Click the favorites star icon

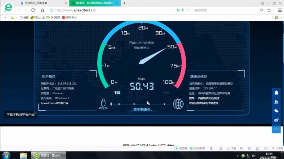[12, 17]
